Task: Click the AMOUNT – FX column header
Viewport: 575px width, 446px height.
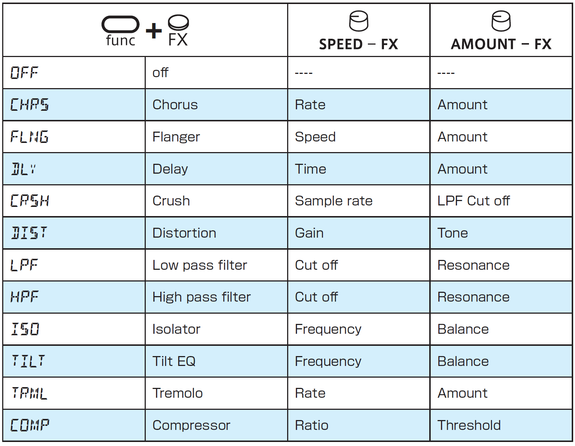Action: 501,30
